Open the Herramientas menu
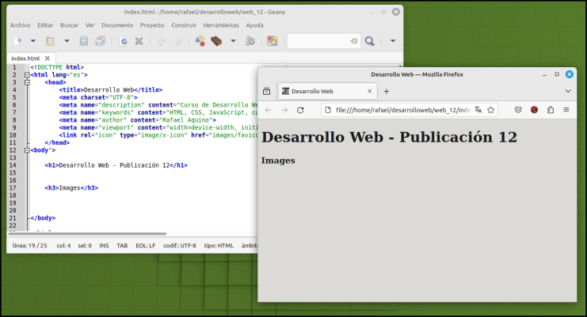This screenshot has height=317, width=587. 221,25
